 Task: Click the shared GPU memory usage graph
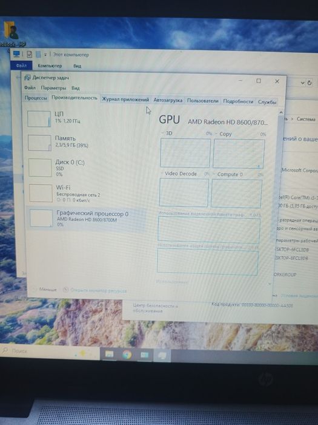(207, 262)
